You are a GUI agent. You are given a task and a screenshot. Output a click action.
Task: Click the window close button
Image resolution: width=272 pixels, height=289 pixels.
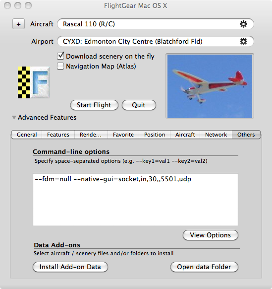pyautogui.click(x=7, y=5)
